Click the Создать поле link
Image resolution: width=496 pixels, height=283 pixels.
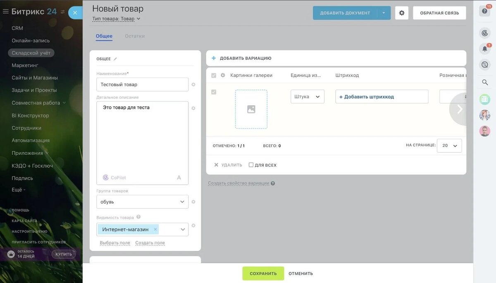150,243
